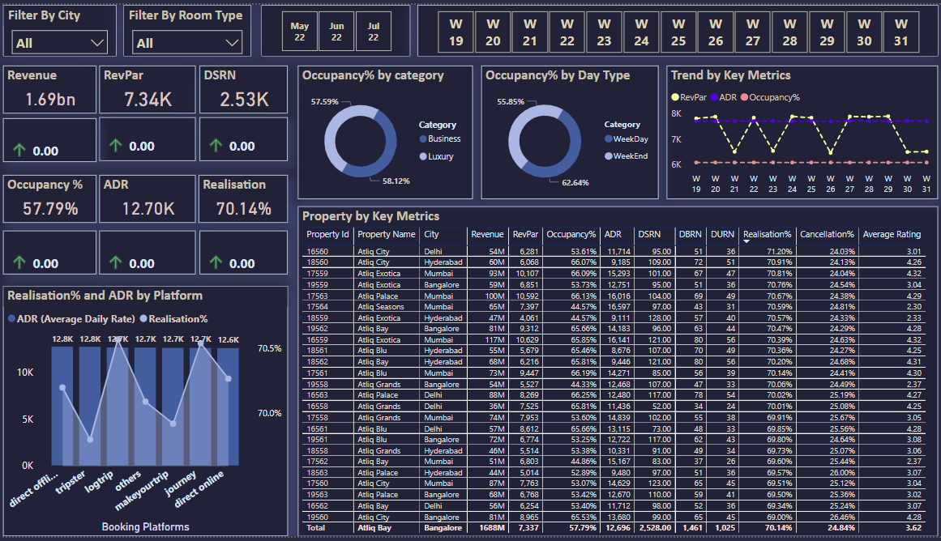Toggle the Jun 22 month slicer

coord(336,32)
